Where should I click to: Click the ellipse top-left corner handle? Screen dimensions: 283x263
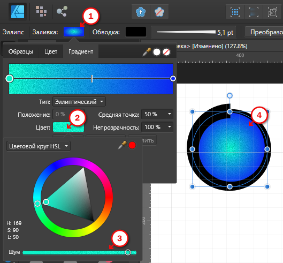point(192,112)
